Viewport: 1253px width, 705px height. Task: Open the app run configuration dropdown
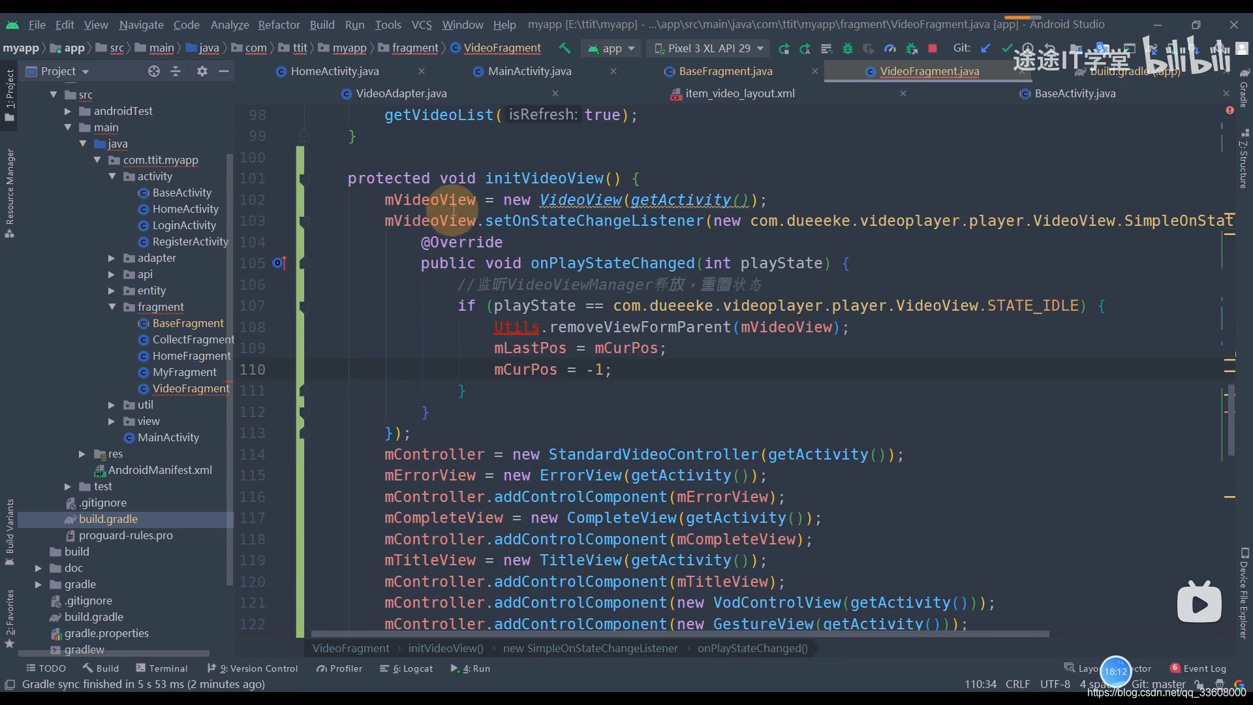tap(611, 48)
